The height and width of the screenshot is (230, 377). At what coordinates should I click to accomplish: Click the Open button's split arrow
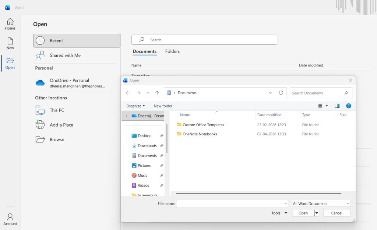(x=317, y=213)
